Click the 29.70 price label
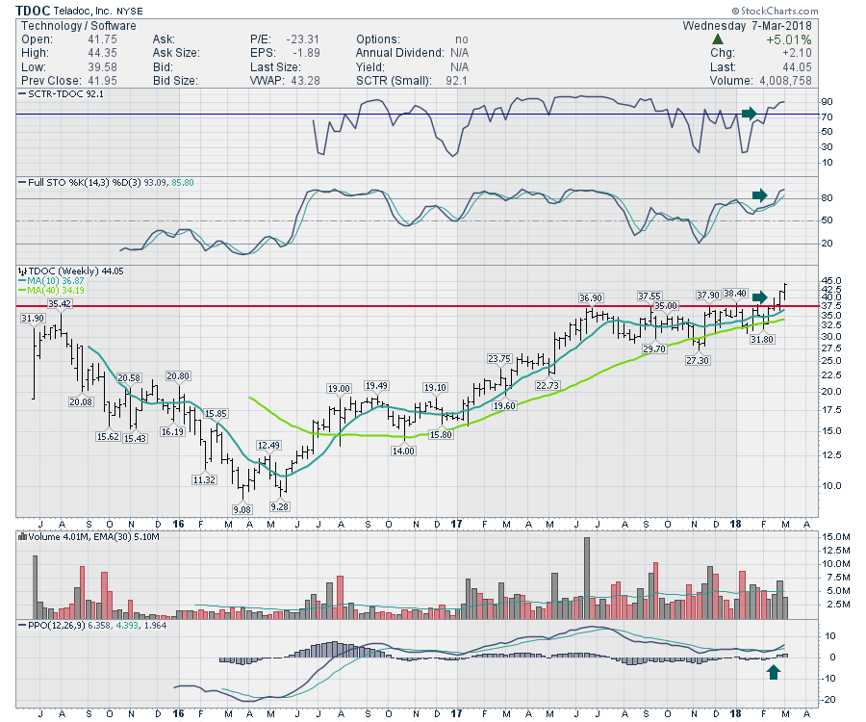This screenshot has width=866, height=722. 654,348
